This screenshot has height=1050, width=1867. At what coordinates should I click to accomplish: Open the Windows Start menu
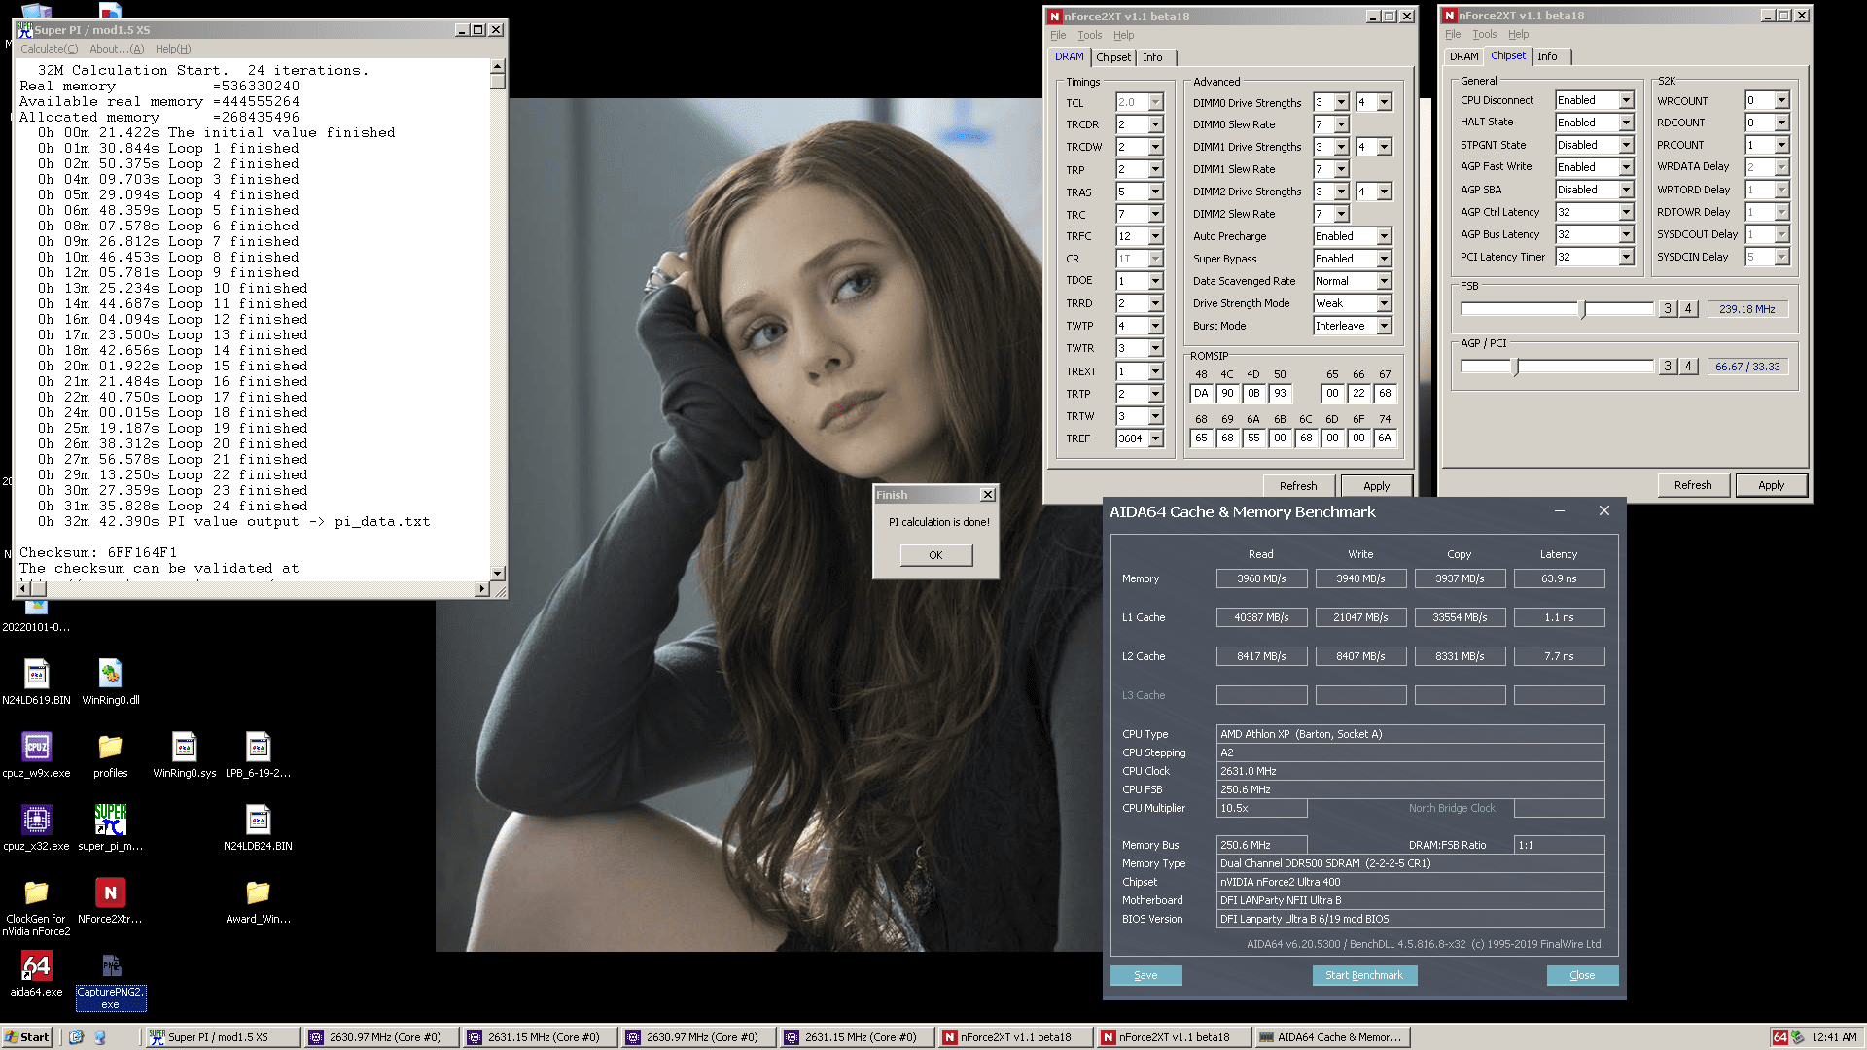tap(27, 1037)
